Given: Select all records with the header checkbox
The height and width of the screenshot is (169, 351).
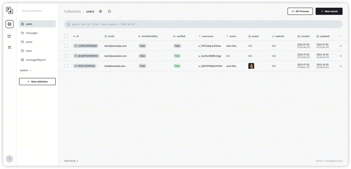Looking at the screenshot, I should point(66,36).
